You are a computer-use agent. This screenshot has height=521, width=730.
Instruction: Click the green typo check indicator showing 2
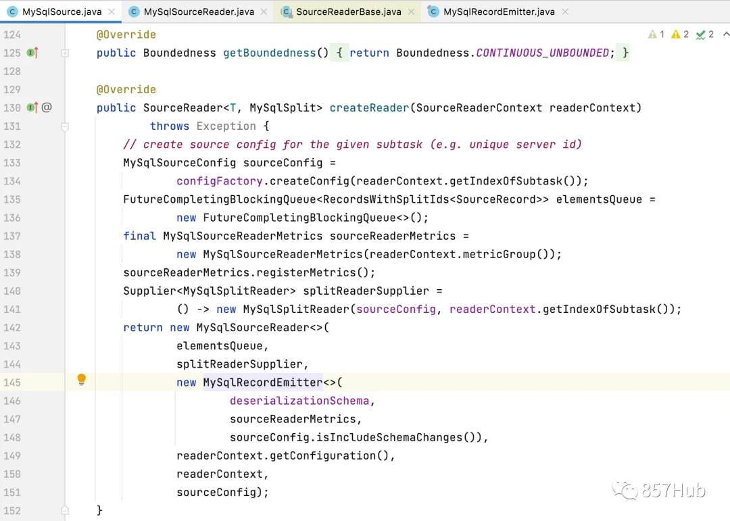coord(704,34)
